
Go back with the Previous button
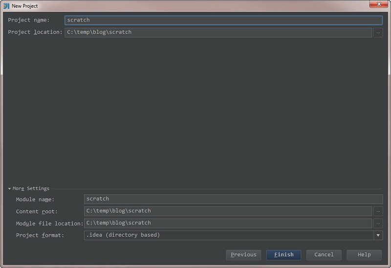243,255
